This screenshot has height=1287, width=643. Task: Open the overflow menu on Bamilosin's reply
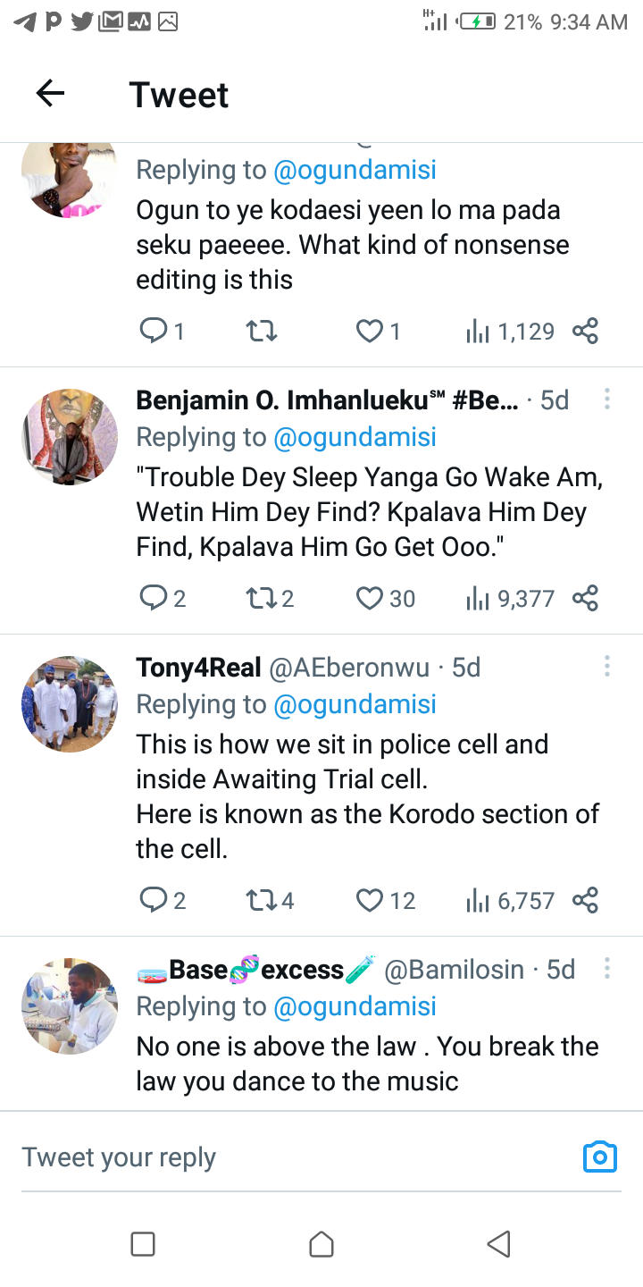[x=607, y=967]
